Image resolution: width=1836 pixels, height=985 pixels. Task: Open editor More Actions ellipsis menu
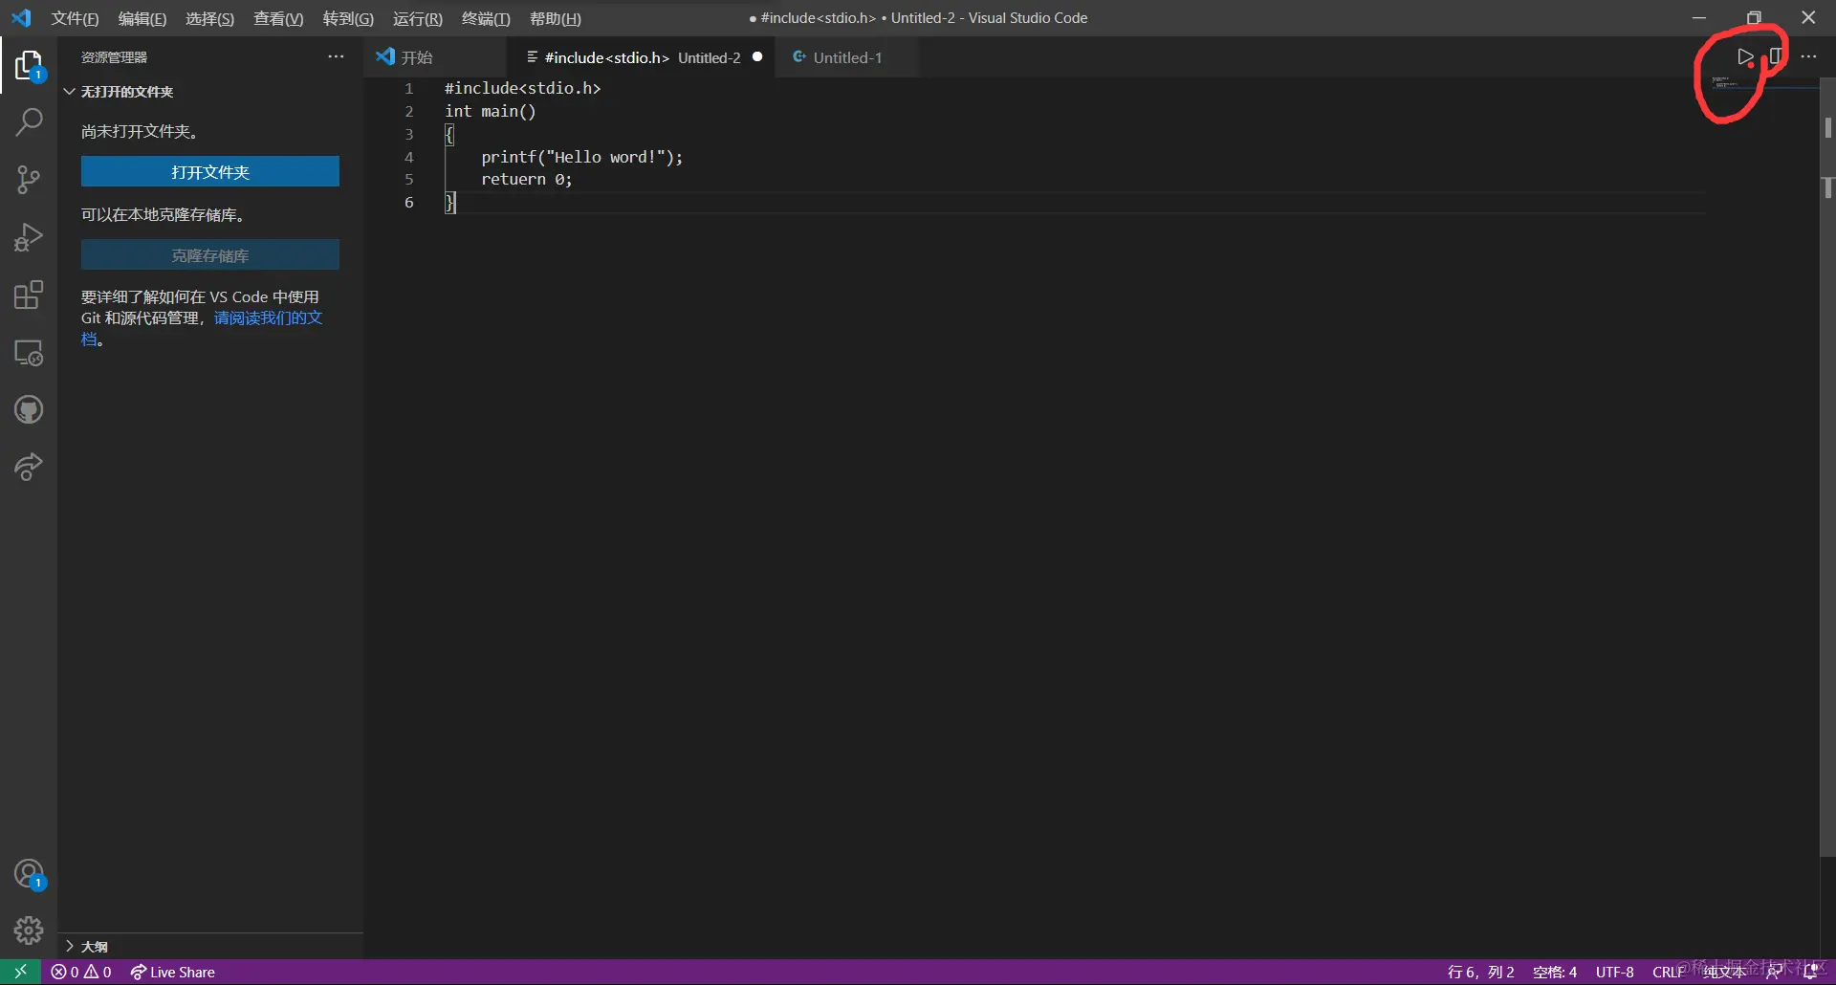pyautogui.click(x=1808, y=56)
